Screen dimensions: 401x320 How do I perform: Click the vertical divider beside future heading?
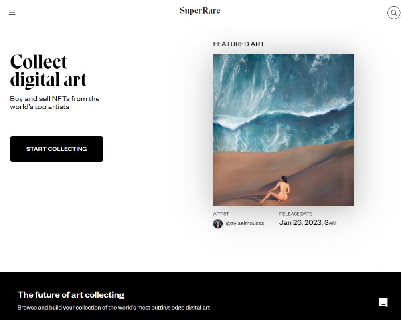tap(10, 301)
